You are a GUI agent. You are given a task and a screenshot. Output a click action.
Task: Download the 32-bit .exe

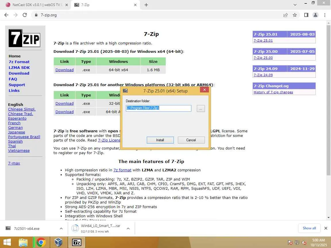point(64,103)
